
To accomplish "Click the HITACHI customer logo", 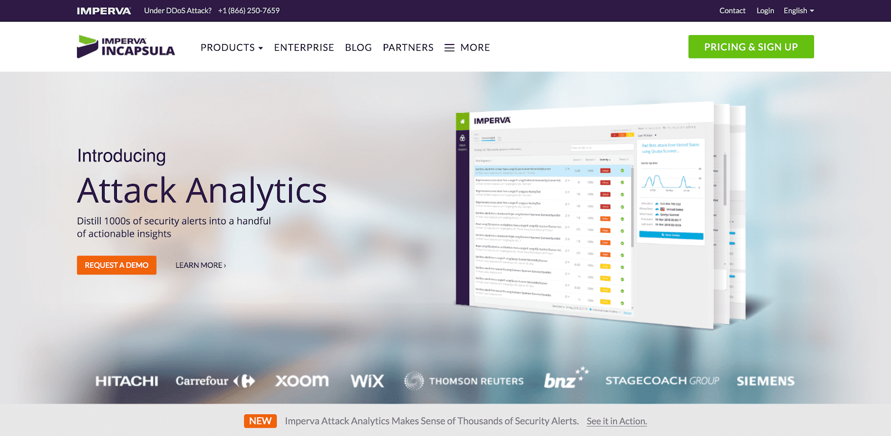I will click(126, 381).
